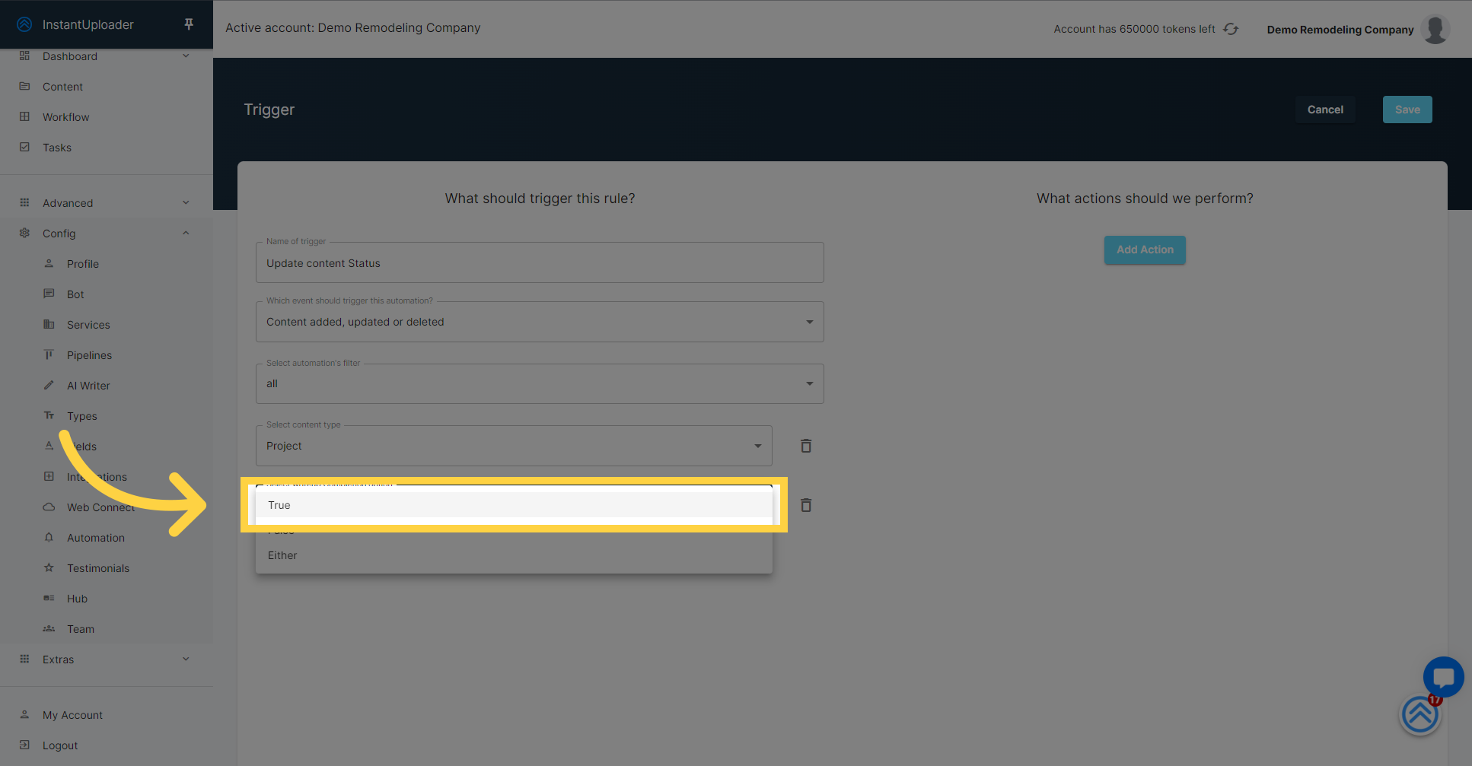Open the chat bubble widget

click(1443, 676)
